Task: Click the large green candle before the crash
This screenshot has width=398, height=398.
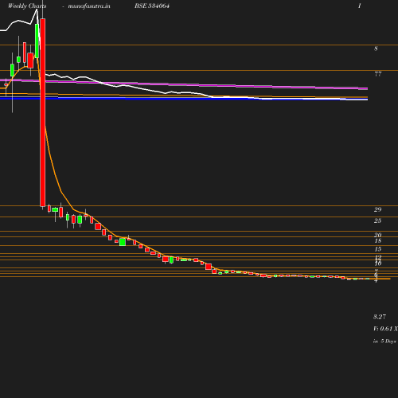Action: 37,41
